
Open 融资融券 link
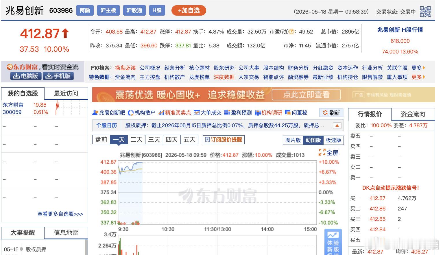pos(298,77)
